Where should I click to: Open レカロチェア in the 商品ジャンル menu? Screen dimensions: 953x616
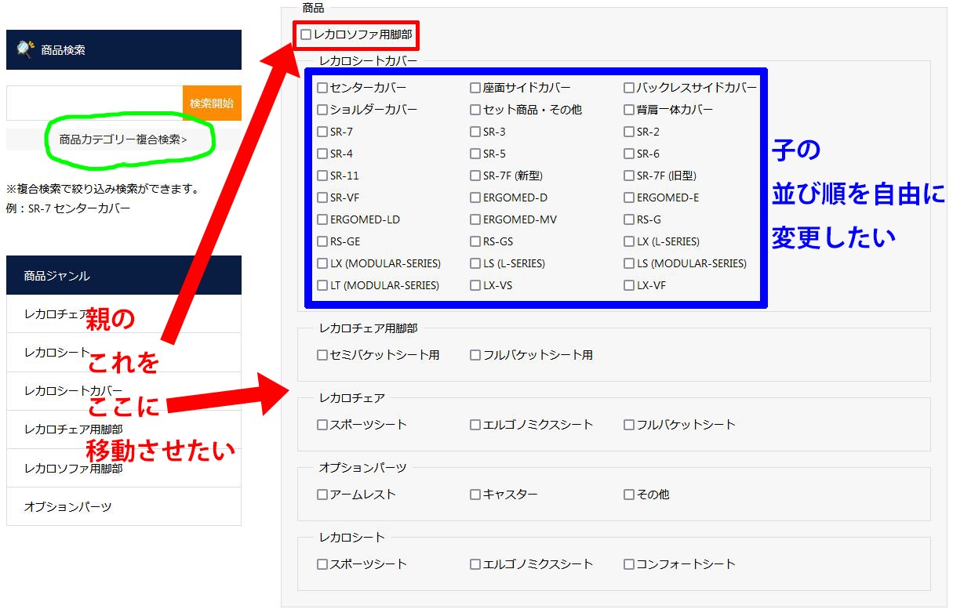[124, 314]
